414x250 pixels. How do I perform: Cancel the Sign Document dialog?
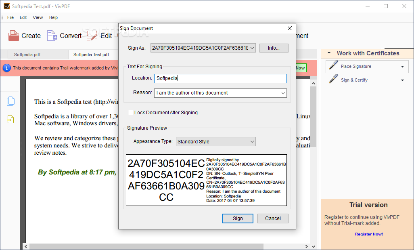click(273, 218)
